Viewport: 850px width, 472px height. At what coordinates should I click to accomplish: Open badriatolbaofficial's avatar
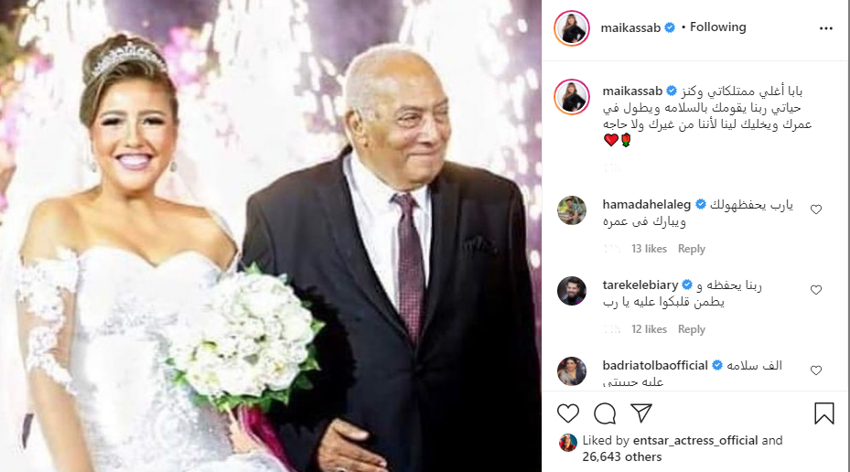click(572, 371)
